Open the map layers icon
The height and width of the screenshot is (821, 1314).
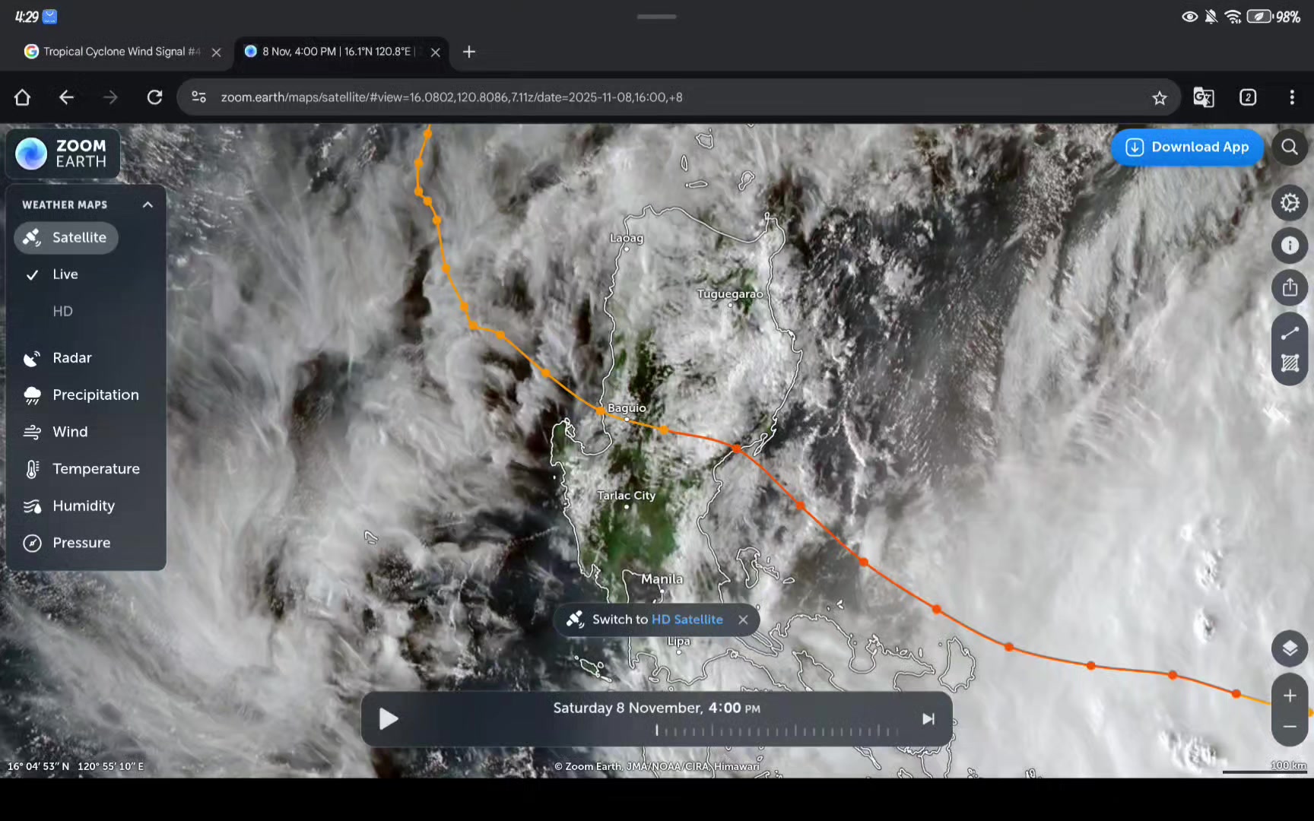coord(1290,648)
